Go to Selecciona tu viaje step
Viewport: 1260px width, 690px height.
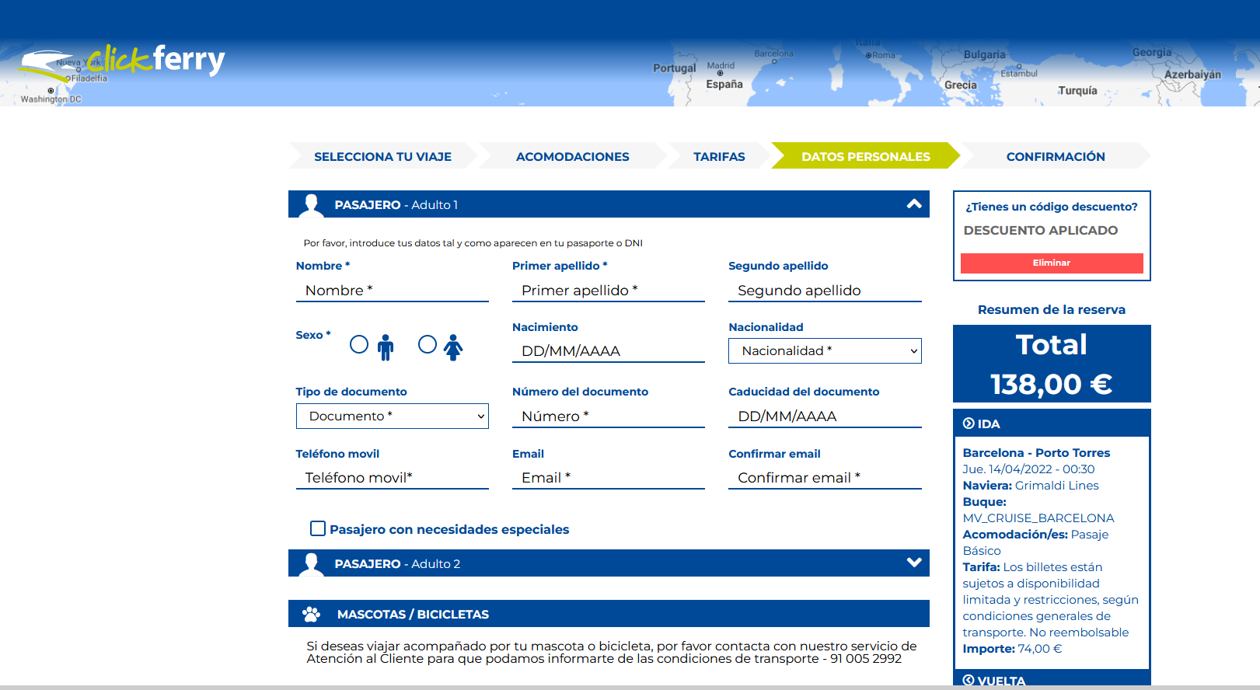click(x=382, y=156)
